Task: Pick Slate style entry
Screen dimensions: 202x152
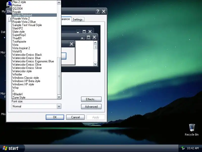Action: point(34,32)
